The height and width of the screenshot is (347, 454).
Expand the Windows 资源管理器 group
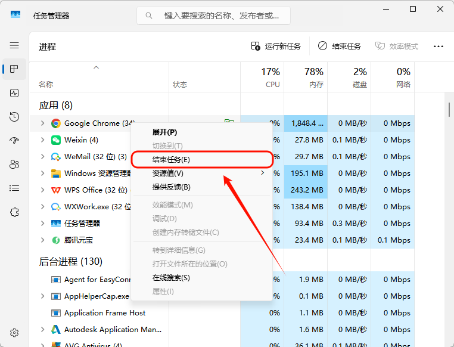[x=42, y=173]
